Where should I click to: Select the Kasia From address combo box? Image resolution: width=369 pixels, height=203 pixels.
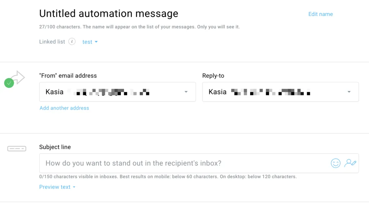117,92
